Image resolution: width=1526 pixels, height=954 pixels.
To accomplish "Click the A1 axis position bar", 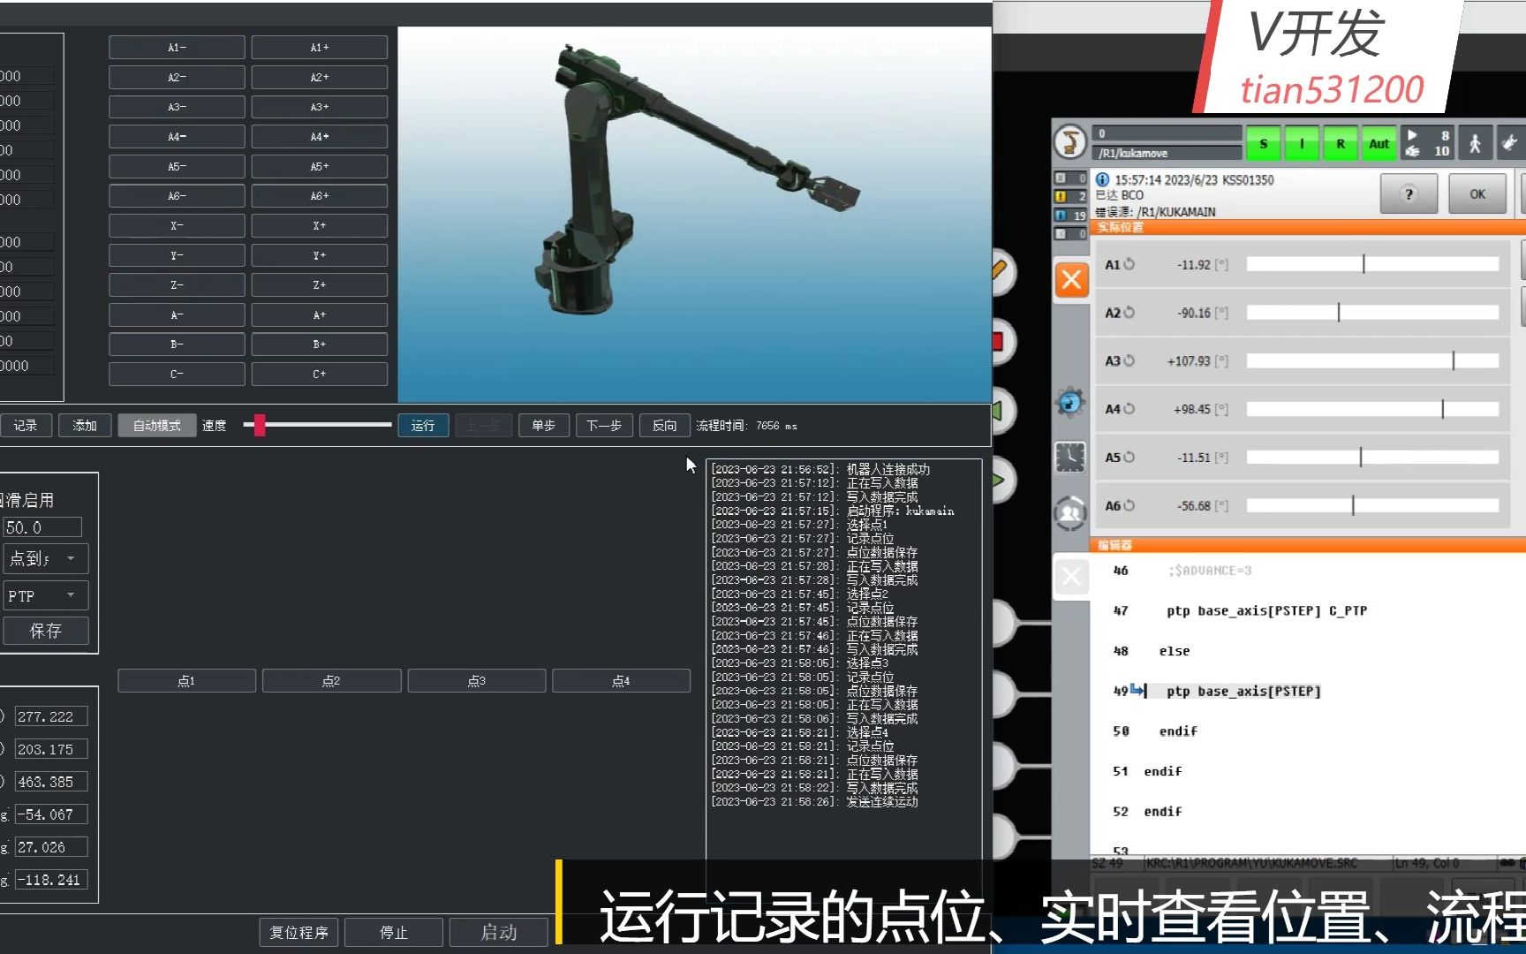I will [x=1372, y=264].
